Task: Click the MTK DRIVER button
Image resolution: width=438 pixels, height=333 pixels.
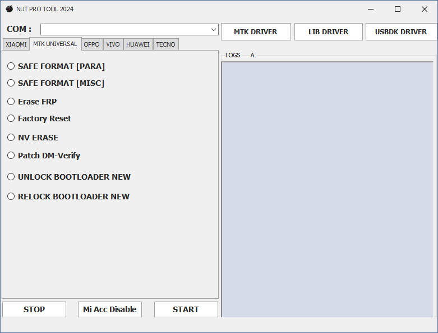Action: point(256,32)
